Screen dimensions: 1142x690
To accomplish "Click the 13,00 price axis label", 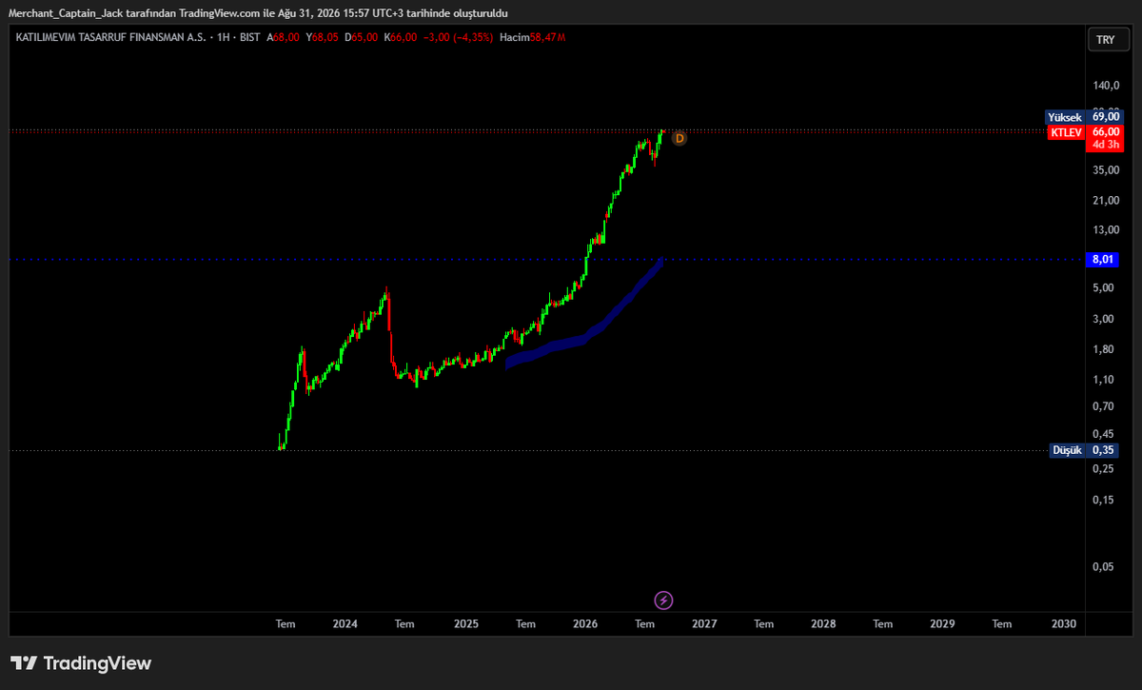I will pos(1104,229).
